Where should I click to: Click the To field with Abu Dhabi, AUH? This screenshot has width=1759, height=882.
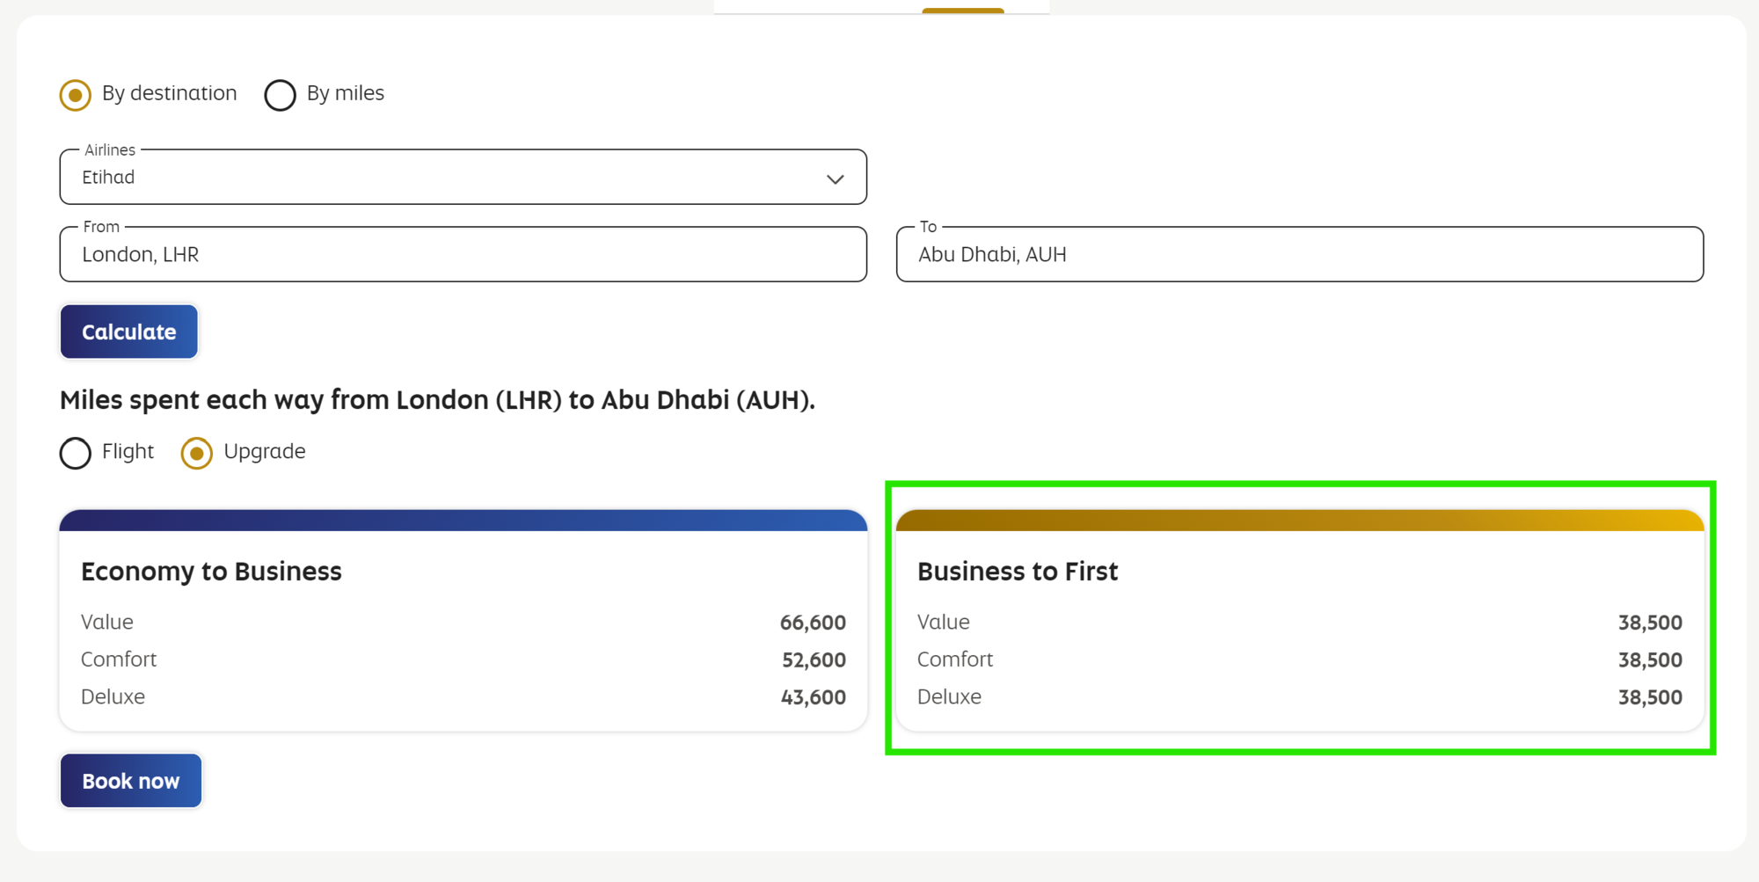[x=1299, y=255]
